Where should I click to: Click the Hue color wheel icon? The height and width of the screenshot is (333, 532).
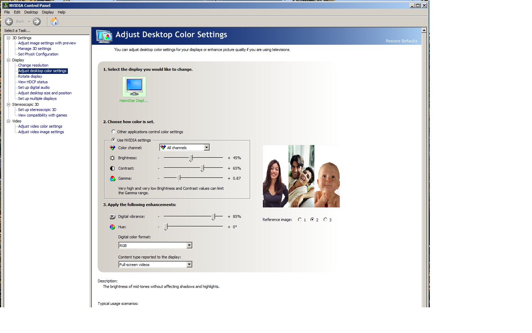(x=112, y=227)
